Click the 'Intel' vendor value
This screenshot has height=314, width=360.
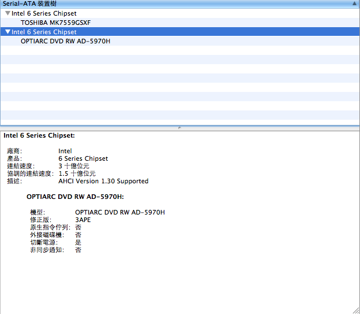click(65, 151)
